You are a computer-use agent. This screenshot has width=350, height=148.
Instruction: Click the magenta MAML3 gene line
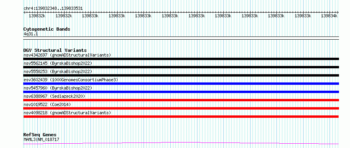tap(181, 143)
